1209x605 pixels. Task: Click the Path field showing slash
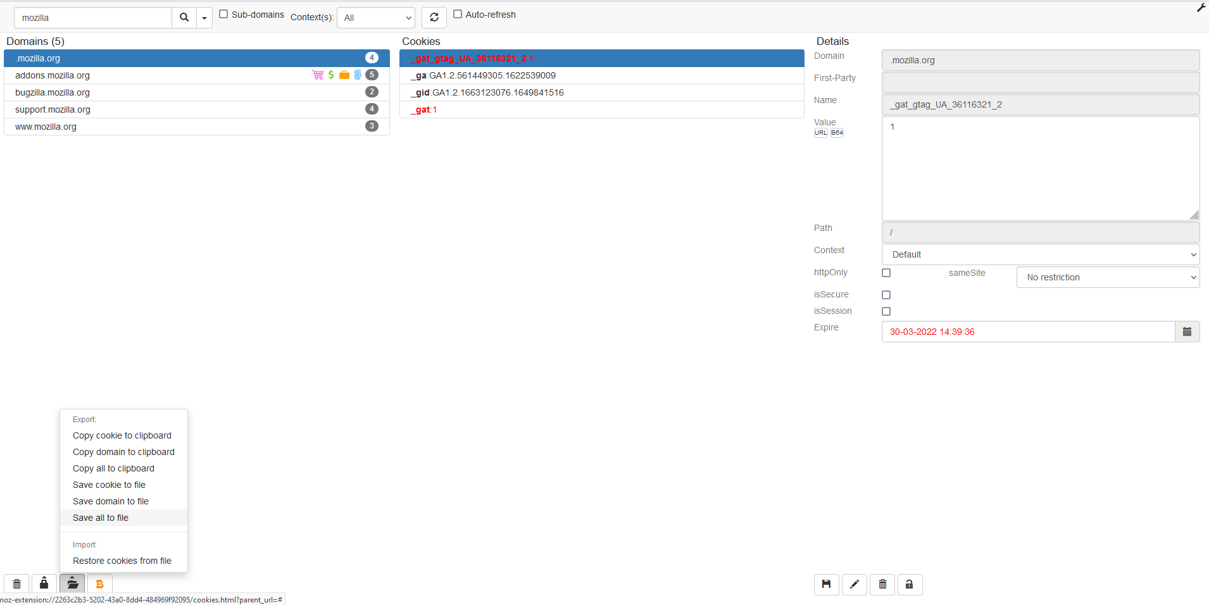1041,232
